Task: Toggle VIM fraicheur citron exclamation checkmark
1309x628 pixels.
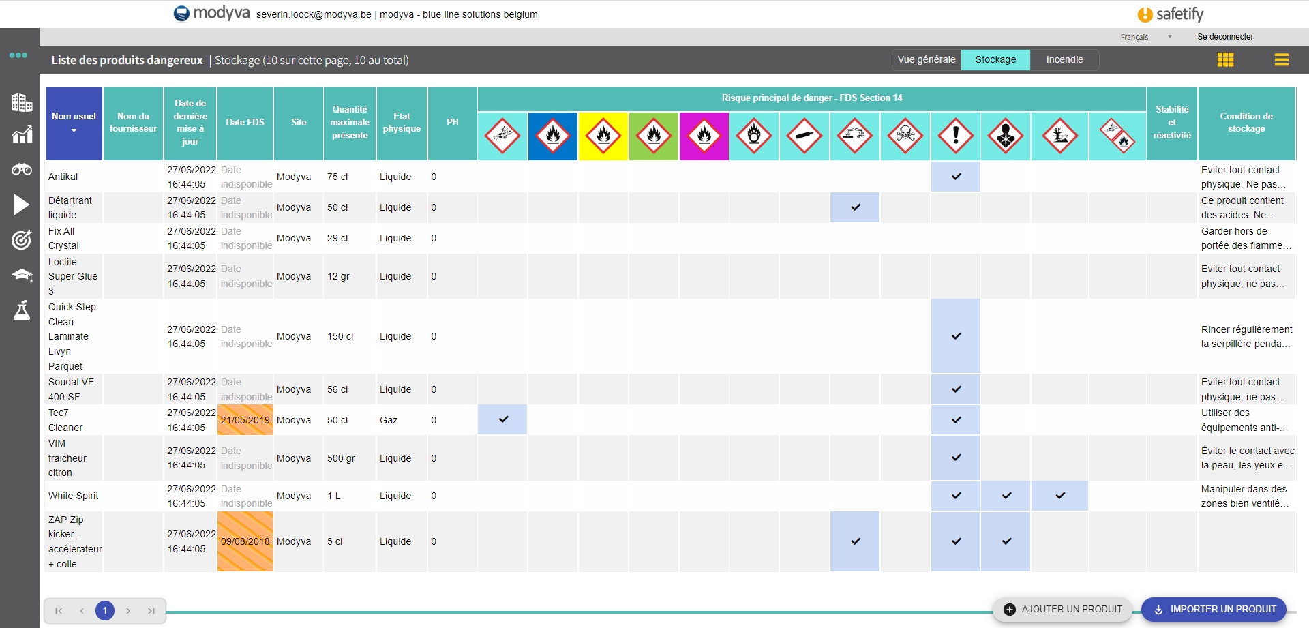Action: pyautogui.click(x=956, y=458)
